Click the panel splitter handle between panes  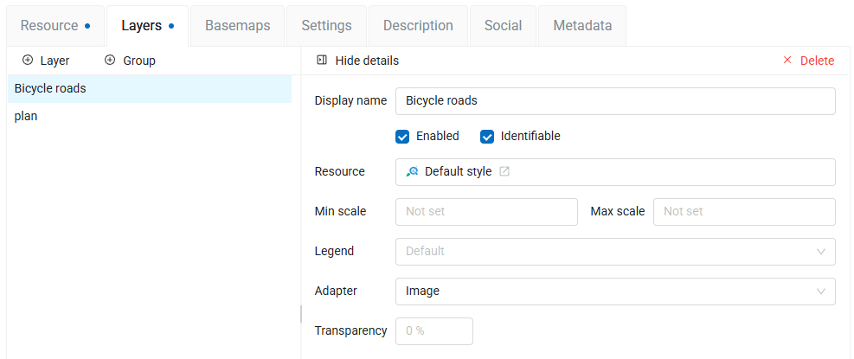click(301, 314)
